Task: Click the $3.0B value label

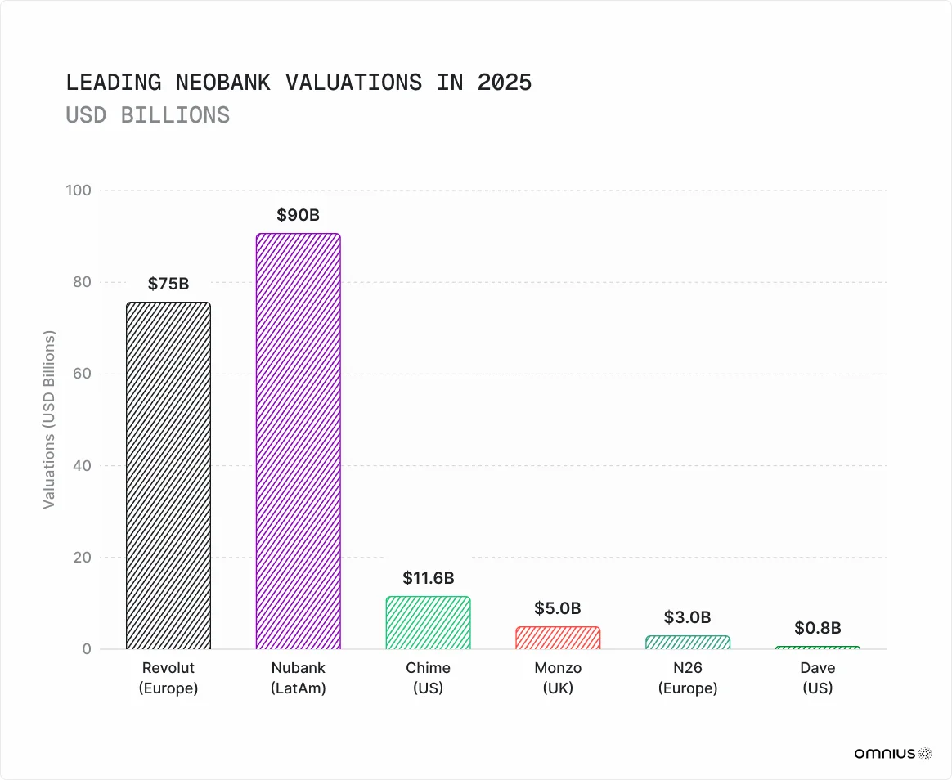Action: pos(688,617)
